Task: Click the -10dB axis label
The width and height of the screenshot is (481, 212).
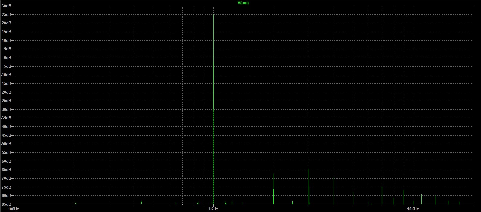Action: click(x=6, y=75)
